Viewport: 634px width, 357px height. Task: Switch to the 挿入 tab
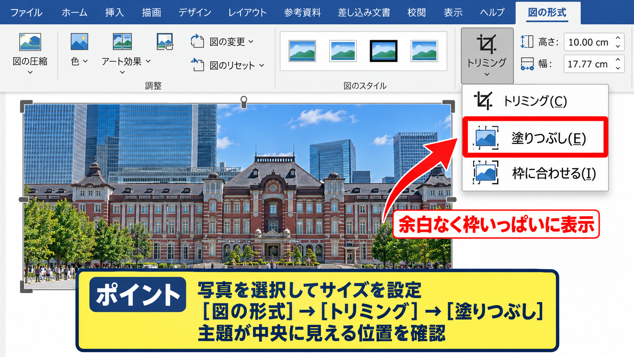[115, 13]
